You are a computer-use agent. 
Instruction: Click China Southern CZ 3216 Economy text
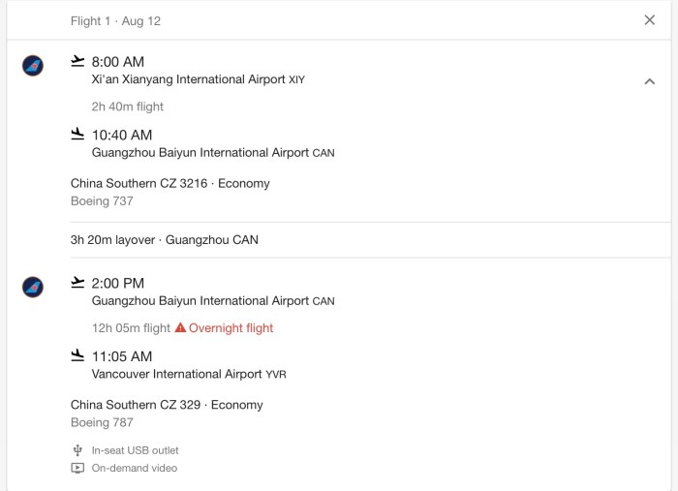point(169,183)
